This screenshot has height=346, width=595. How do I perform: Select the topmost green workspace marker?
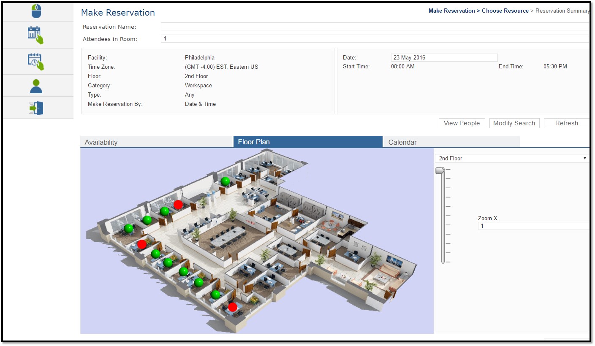point(226,181)
